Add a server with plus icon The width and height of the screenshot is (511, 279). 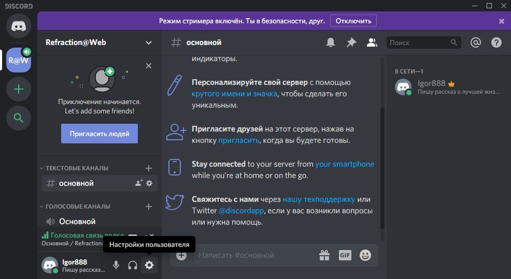19,89
